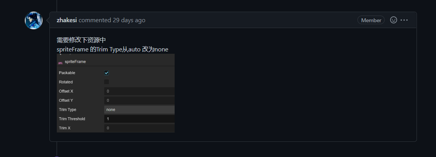Viewport: 436px width, 157px height.
Task: Open the comment's three-dot options menu
Action: (x=404, y=20)
